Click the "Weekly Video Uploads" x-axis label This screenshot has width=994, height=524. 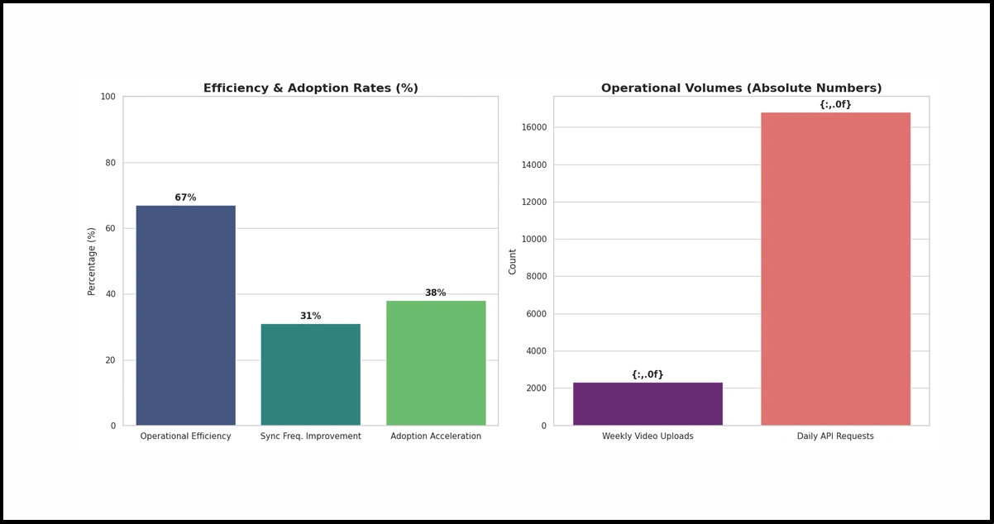pos(648,436)
